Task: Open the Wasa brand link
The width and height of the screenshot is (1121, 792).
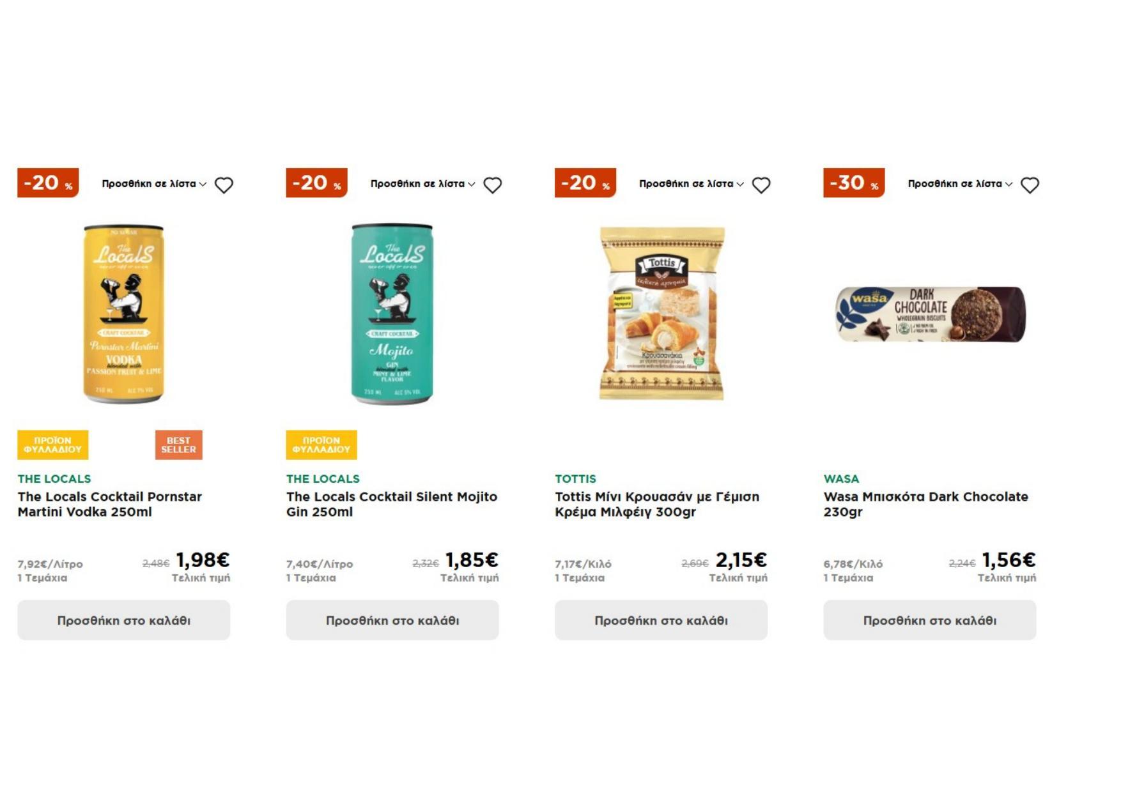Action: coord(841,479)
